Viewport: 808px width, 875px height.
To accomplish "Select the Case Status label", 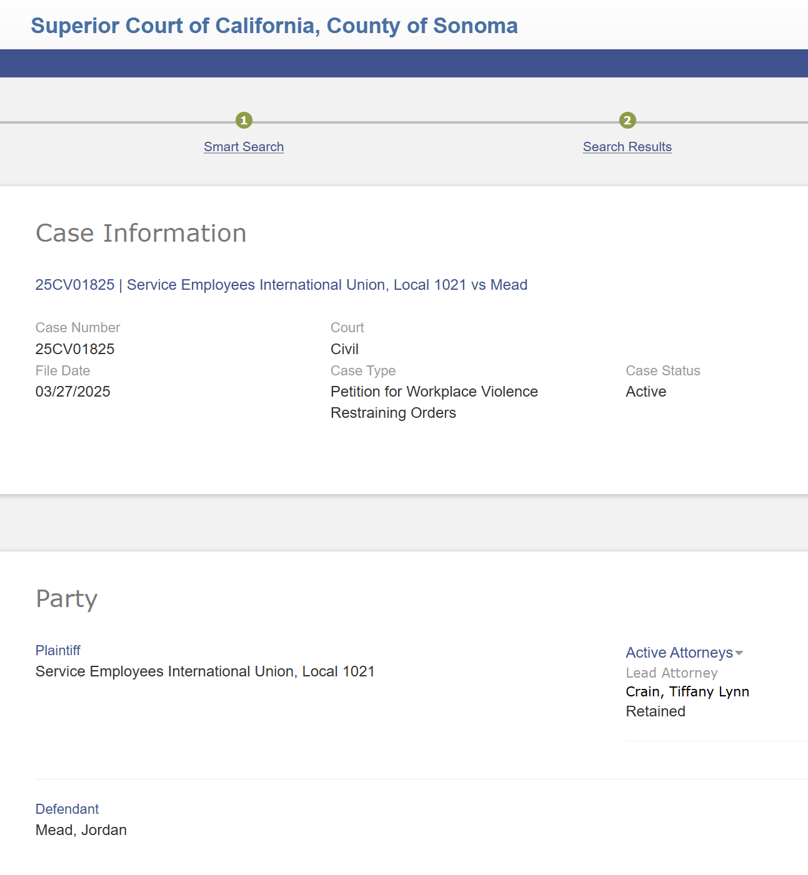I will 663,371.
